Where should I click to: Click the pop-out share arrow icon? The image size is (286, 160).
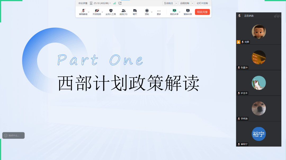pos(120,3)
